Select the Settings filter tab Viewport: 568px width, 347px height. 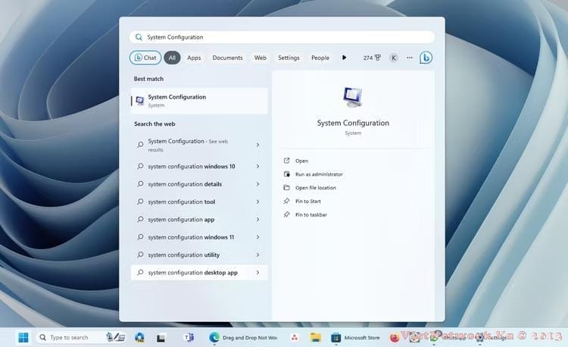289,58
